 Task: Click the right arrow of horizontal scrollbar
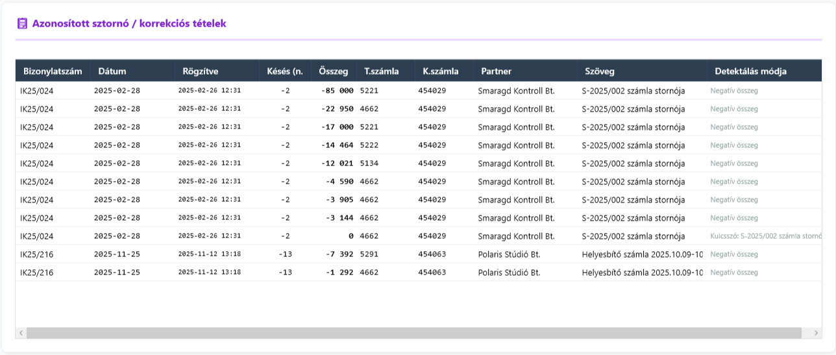point(816,333)
